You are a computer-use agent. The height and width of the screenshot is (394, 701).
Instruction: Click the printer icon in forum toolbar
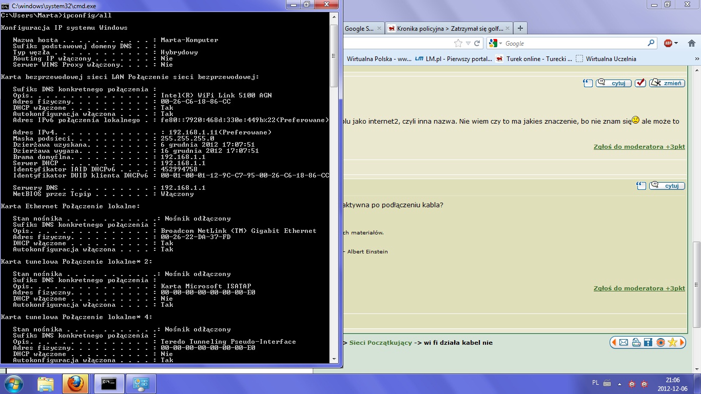pos(636,342)
